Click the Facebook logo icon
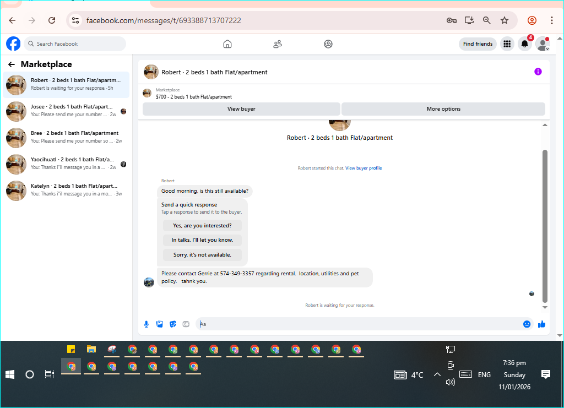Viewport: 564px width, 408px height. point(13,44)
